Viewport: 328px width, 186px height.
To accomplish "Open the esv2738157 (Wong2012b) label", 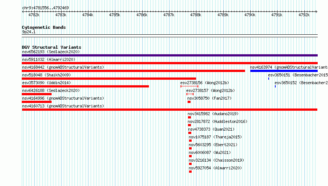I will point(210,90).
